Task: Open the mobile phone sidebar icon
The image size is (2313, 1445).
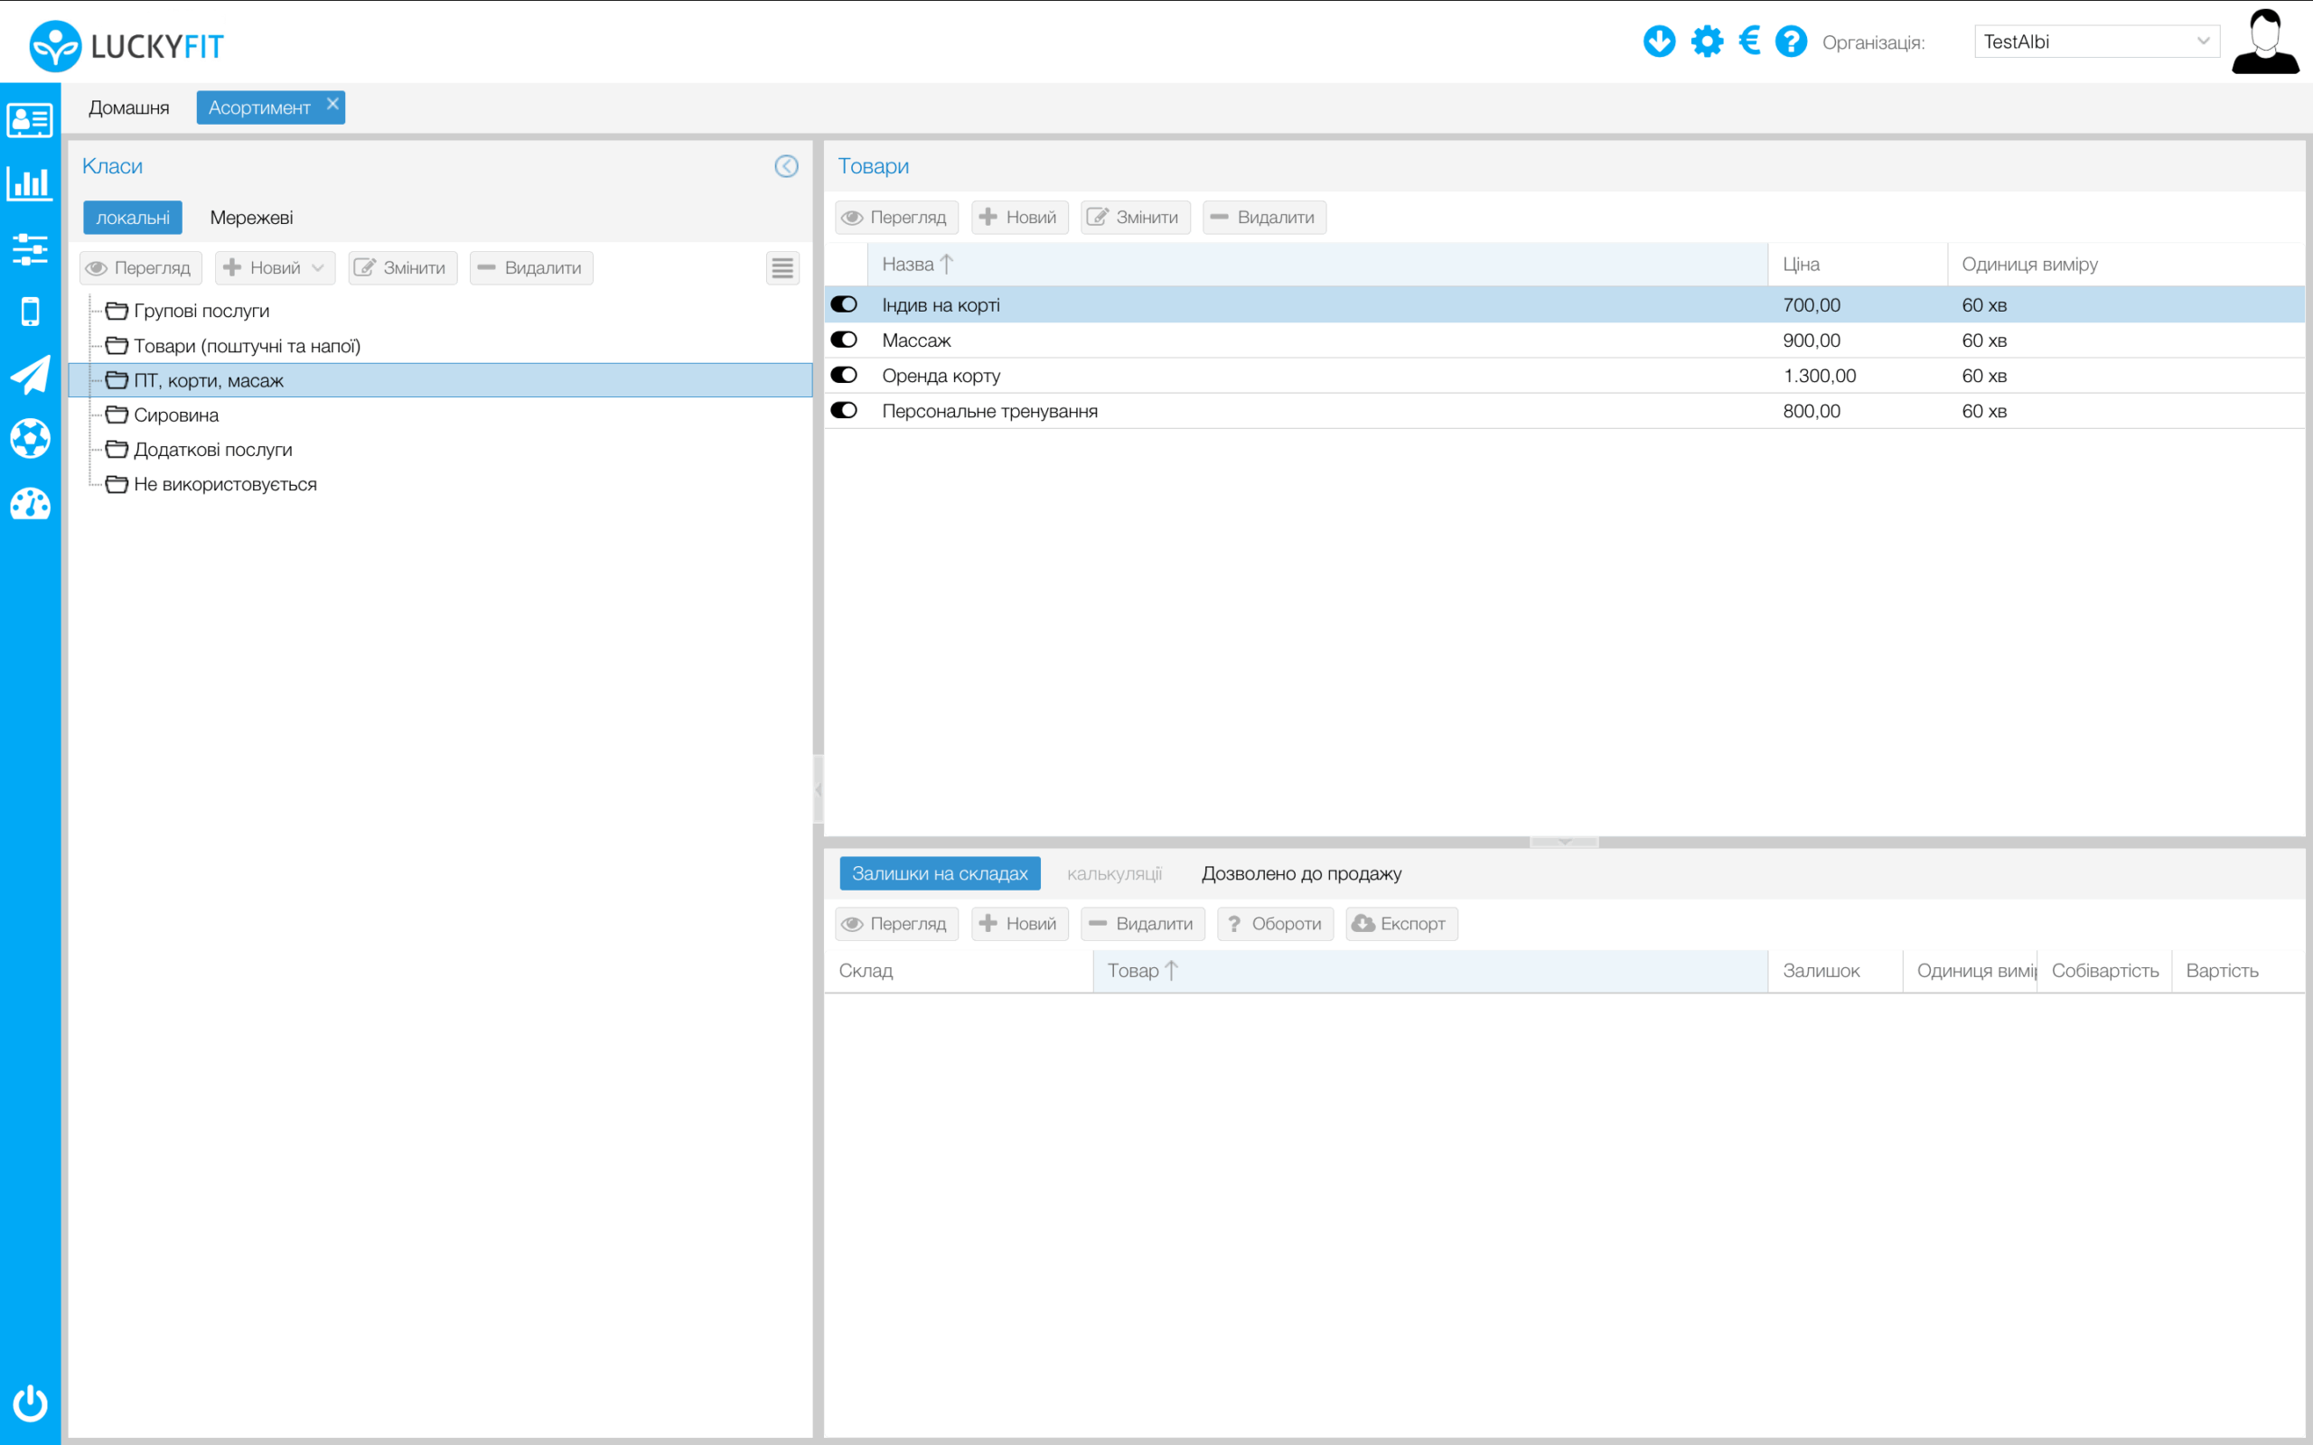Action: pyautogui.click(x=30, y=312)
